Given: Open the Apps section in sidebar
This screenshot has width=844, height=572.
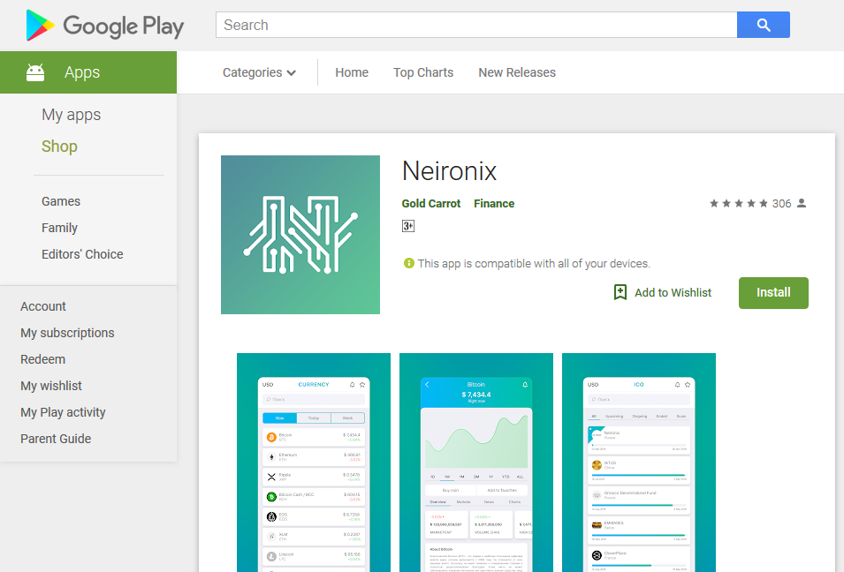Looking at the screenshot, I should pyautogui.click(x=88, y=72).
